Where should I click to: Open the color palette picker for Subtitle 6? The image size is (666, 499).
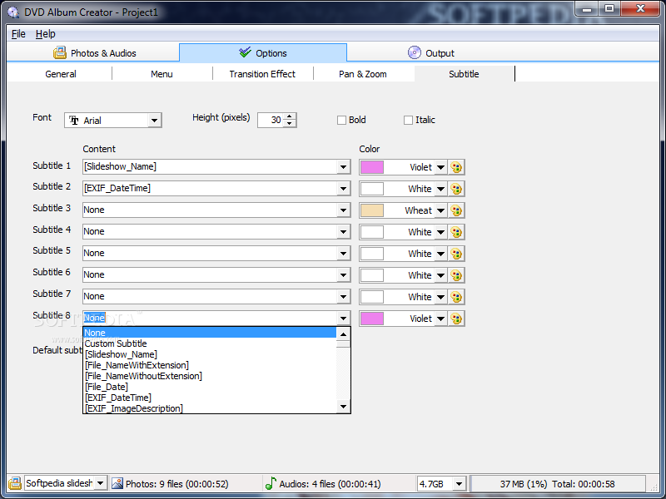[456, 275]
